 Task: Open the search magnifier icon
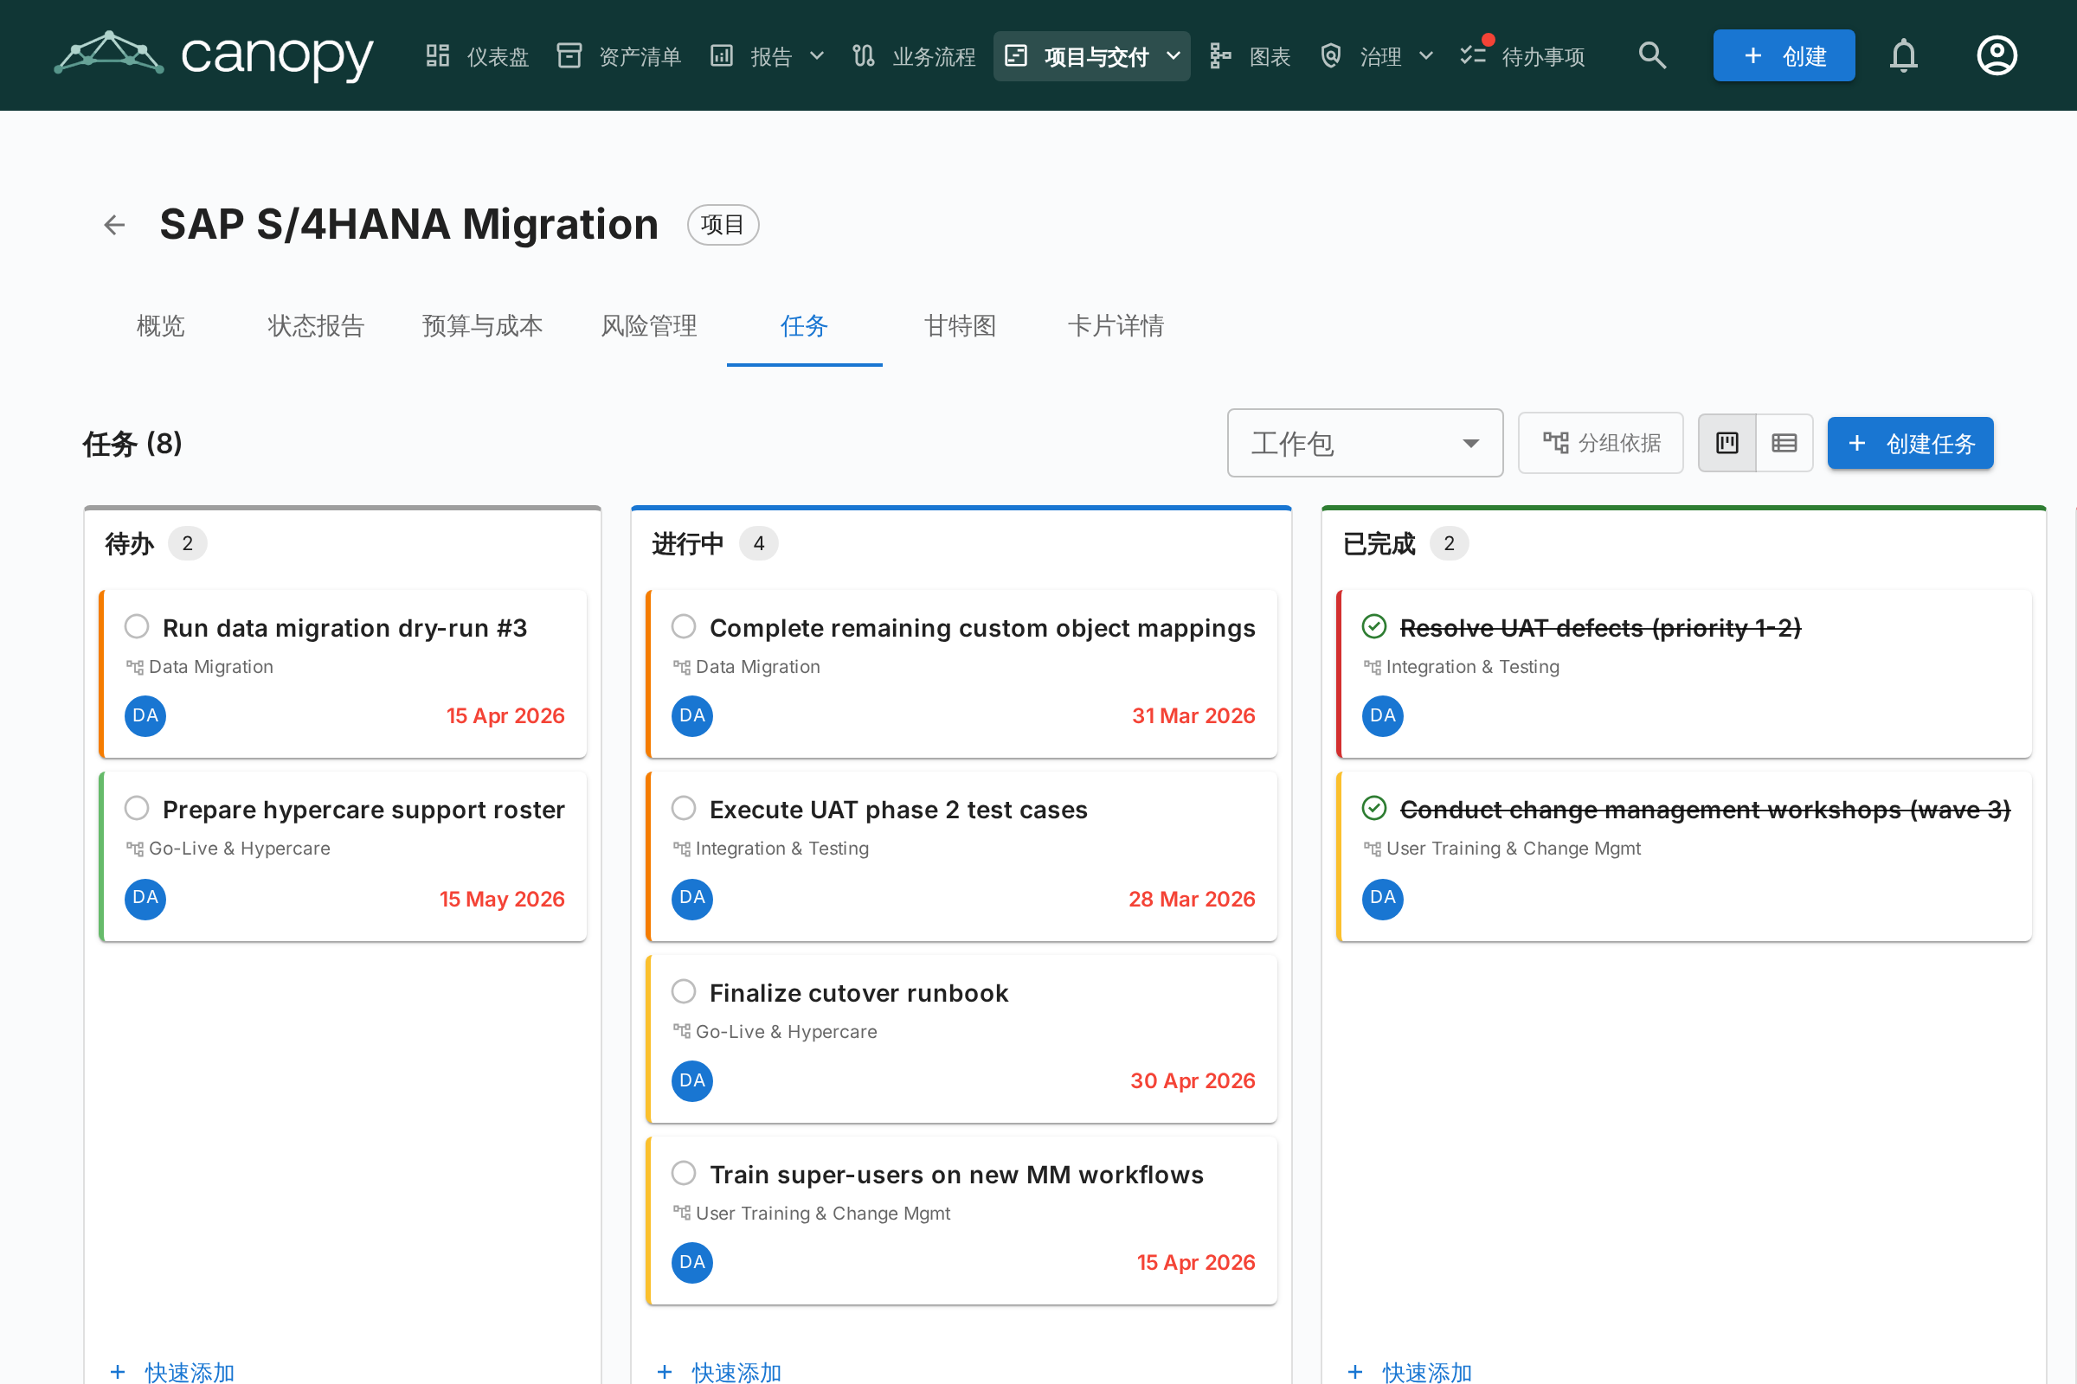coord(1651,55)
